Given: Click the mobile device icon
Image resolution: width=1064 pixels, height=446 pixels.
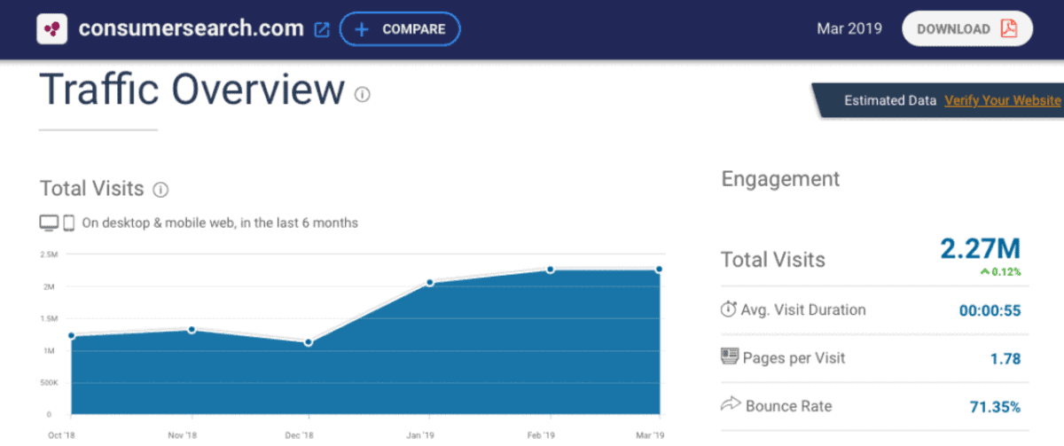Looking at the screenshot, I should 69,223.
